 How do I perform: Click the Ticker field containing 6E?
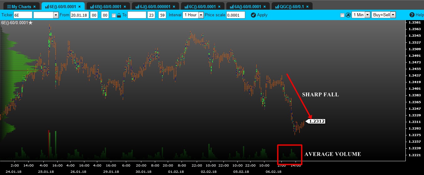(23, 15)
